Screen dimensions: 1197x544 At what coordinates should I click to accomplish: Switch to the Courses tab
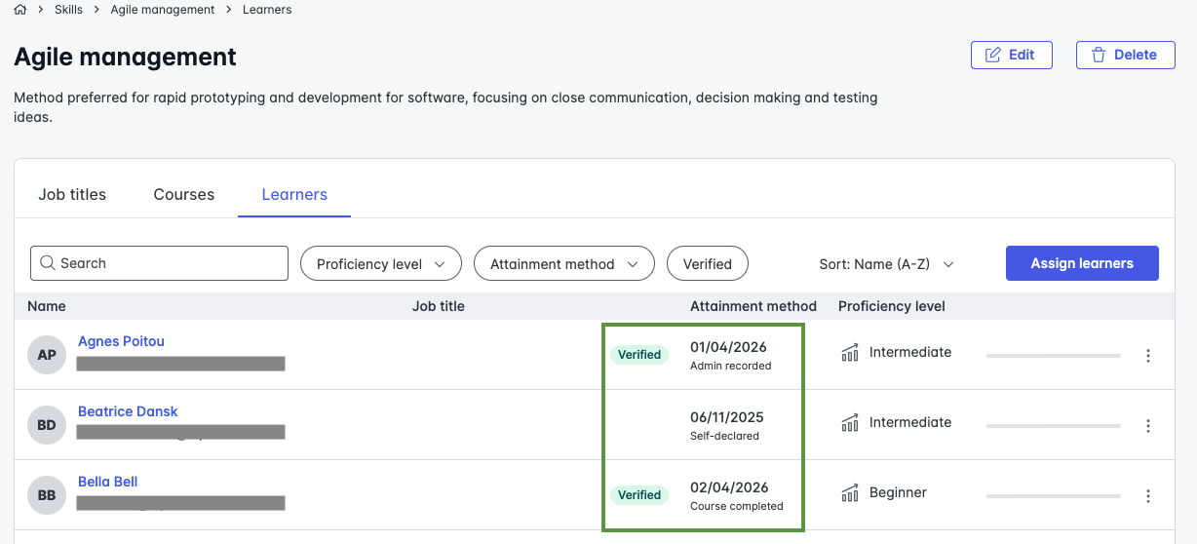(184, 194)
